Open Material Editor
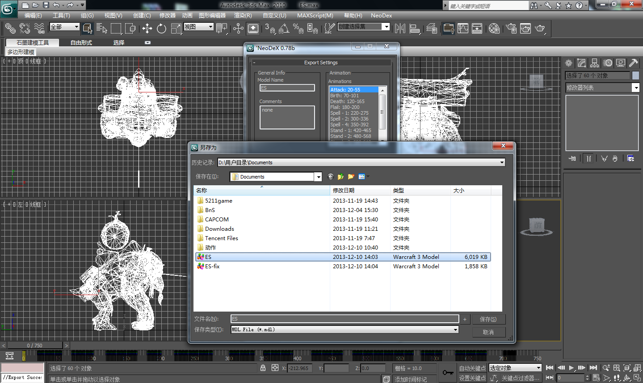643x383 pixels. [x=494, y=29]
